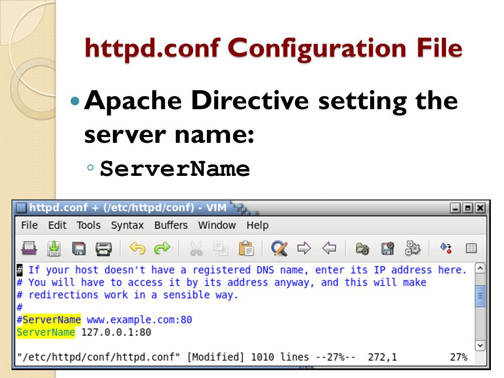Open the Edit menu

tap(57, 225)
